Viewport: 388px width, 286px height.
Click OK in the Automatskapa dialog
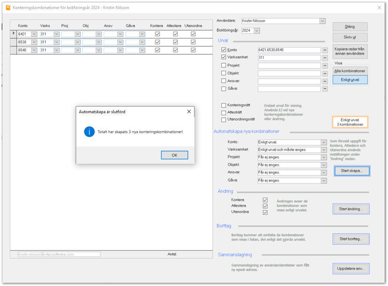(174, 155)
